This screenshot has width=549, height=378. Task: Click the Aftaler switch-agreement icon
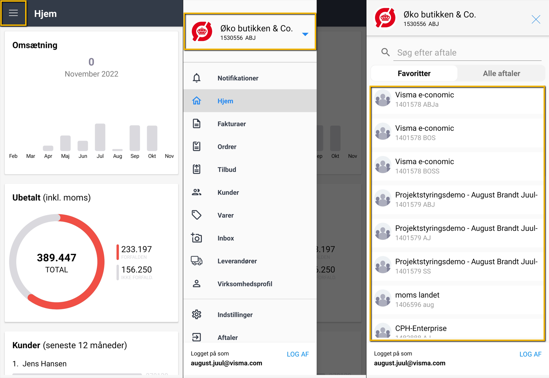point(196,337)
